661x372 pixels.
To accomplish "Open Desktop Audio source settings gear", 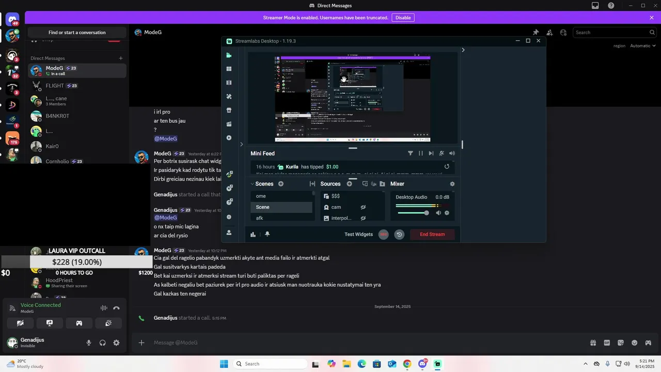I will tap(447, 213).
